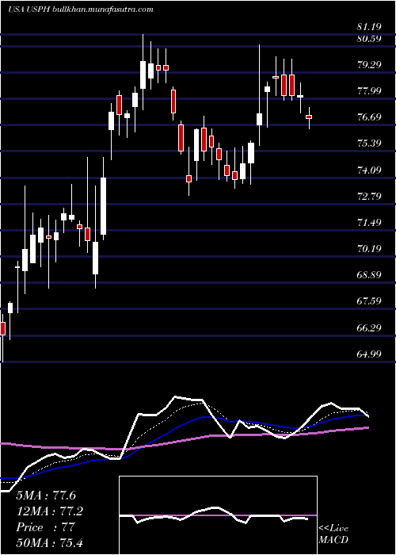The image size is (396, 555).
Task: Click the tallest white candle near 72.79
Action: point(103,206)
